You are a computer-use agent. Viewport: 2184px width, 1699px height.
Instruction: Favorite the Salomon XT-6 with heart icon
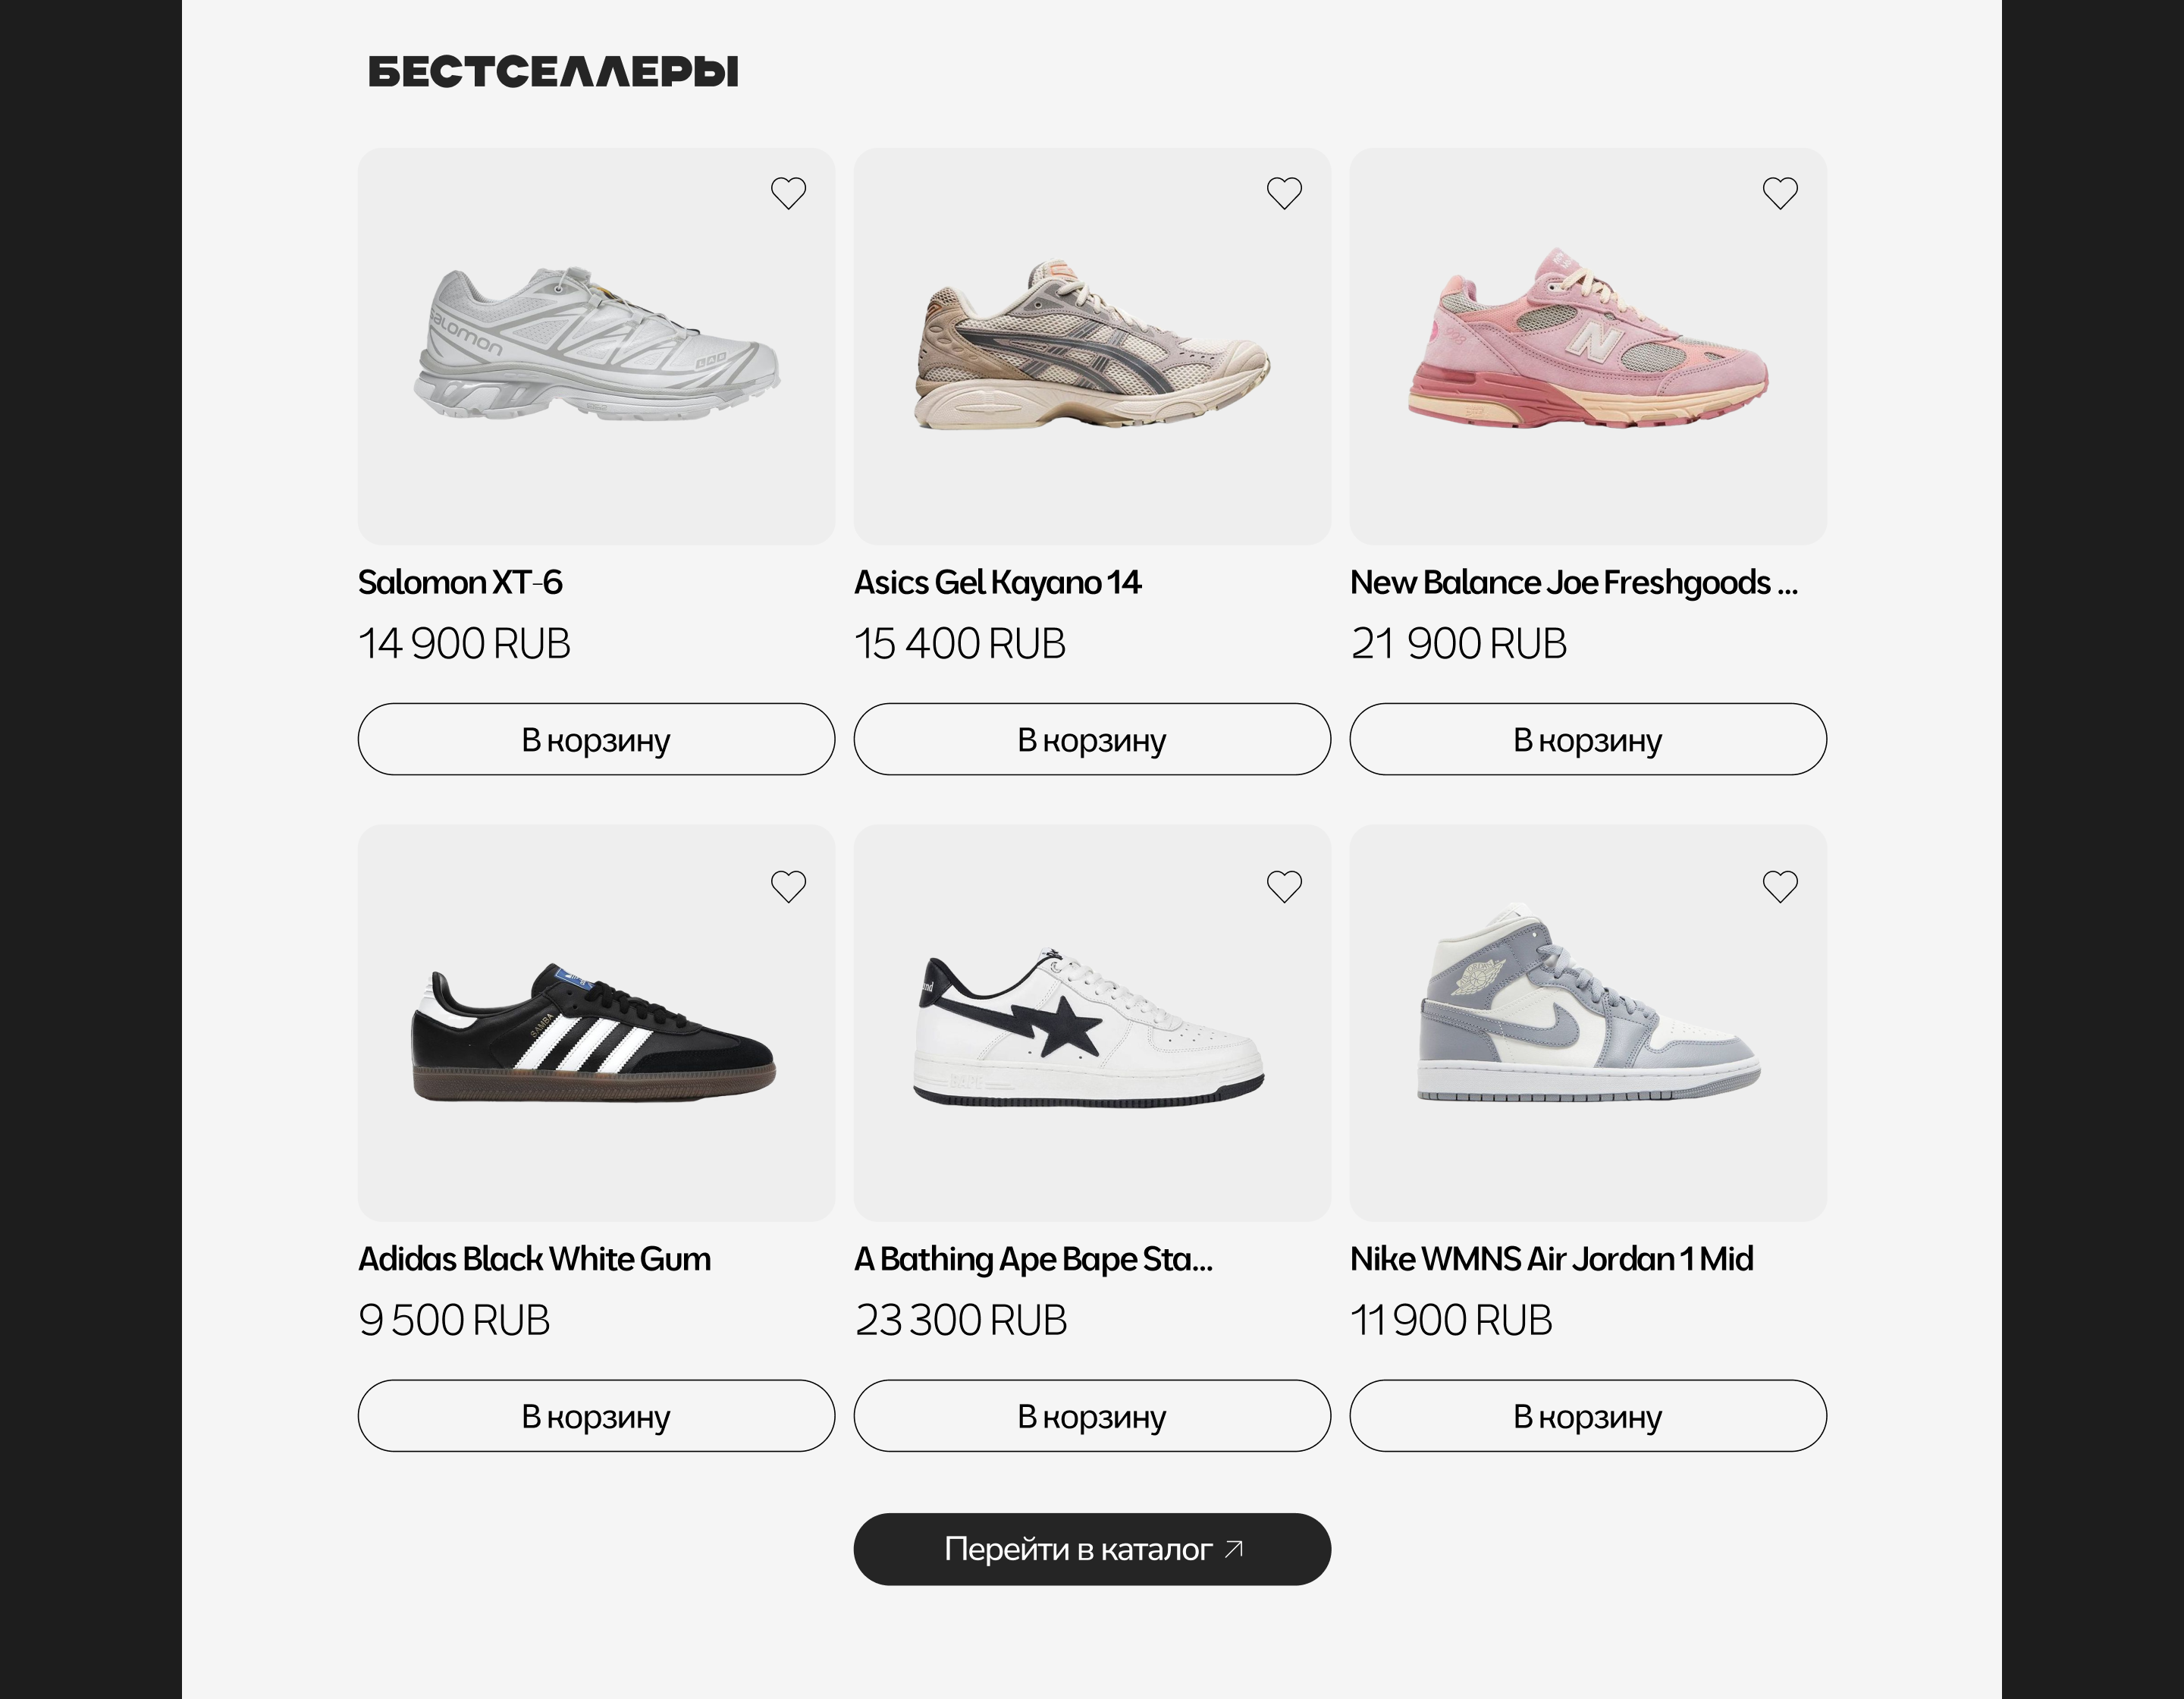[788, 193]
